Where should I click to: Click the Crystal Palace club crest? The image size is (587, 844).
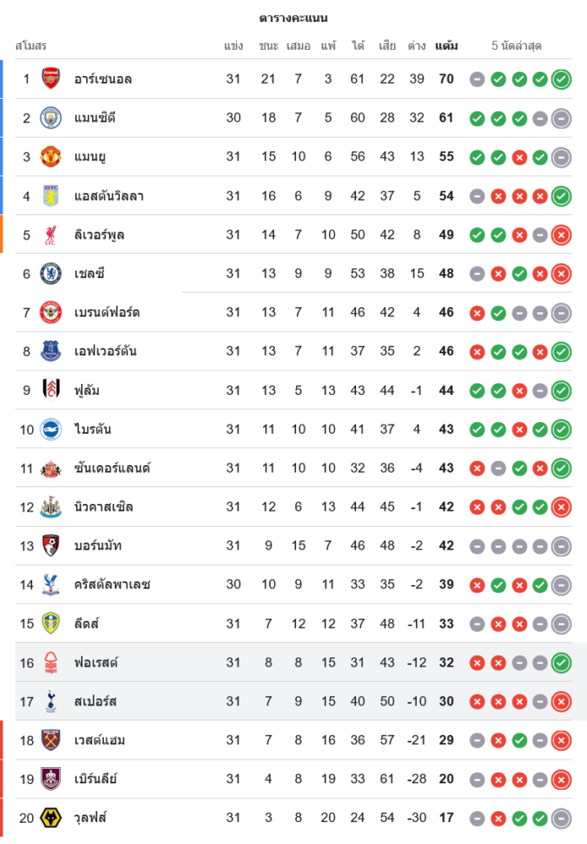click(x=51, y=584)
